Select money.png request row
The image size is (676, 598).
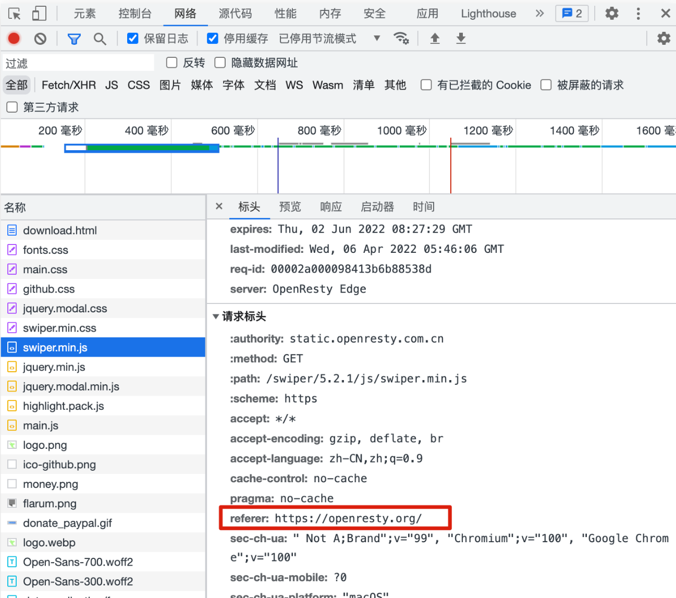103,484
